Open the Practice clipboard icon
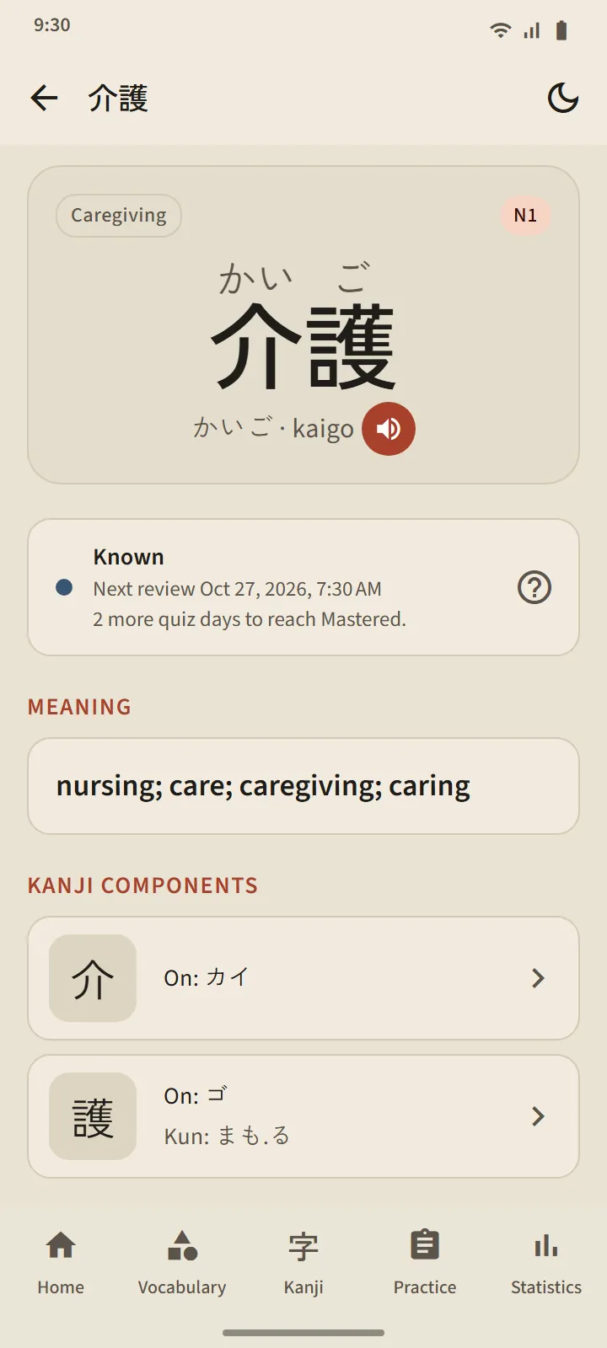Viewport: 607px width, 1348px height. coord(425,1245)
